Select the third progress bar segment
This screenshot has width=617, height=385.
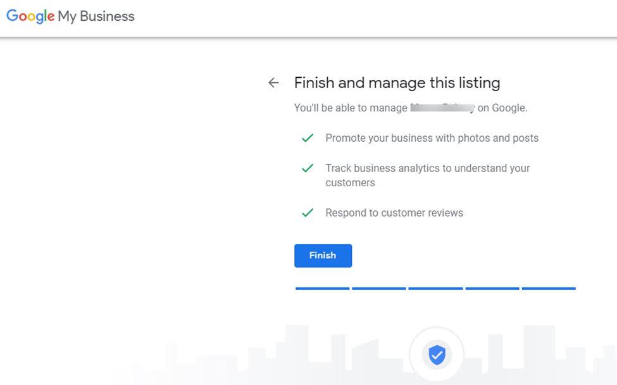(x=435, y=289)
